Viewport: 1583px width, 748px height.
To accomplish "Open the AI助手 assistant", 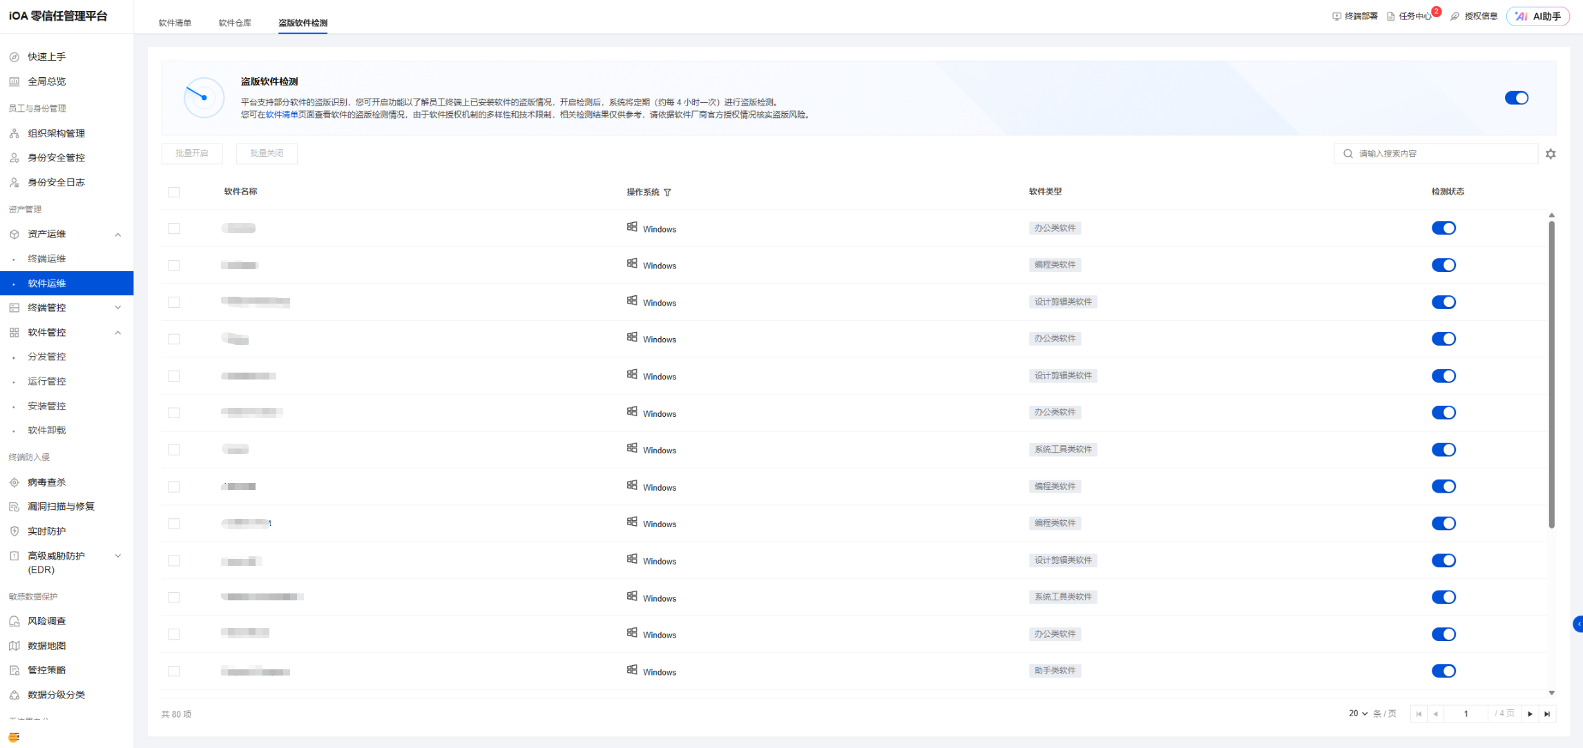I will [x=1538, y=16].
